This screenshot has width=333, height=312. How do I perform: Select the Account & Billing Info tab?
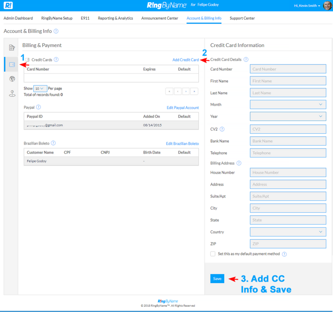[204, 18]
